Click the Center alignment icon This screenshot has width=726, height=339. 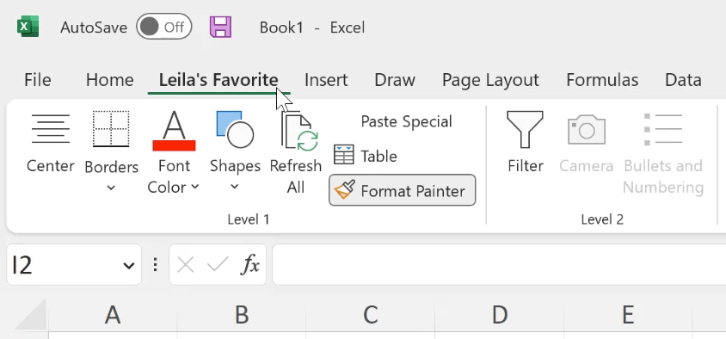tap(51, 129)
